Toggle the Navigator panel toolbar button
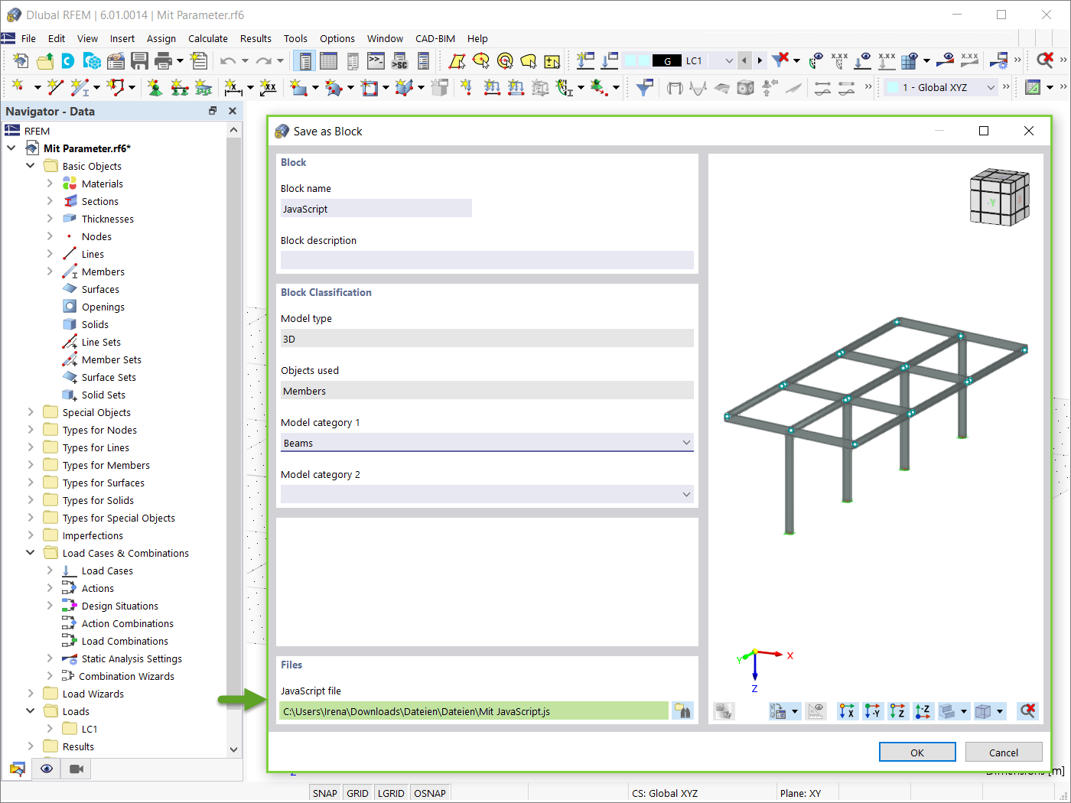Image resolution: width=1071 pixels, height=803 pixels. click(305, 61)
